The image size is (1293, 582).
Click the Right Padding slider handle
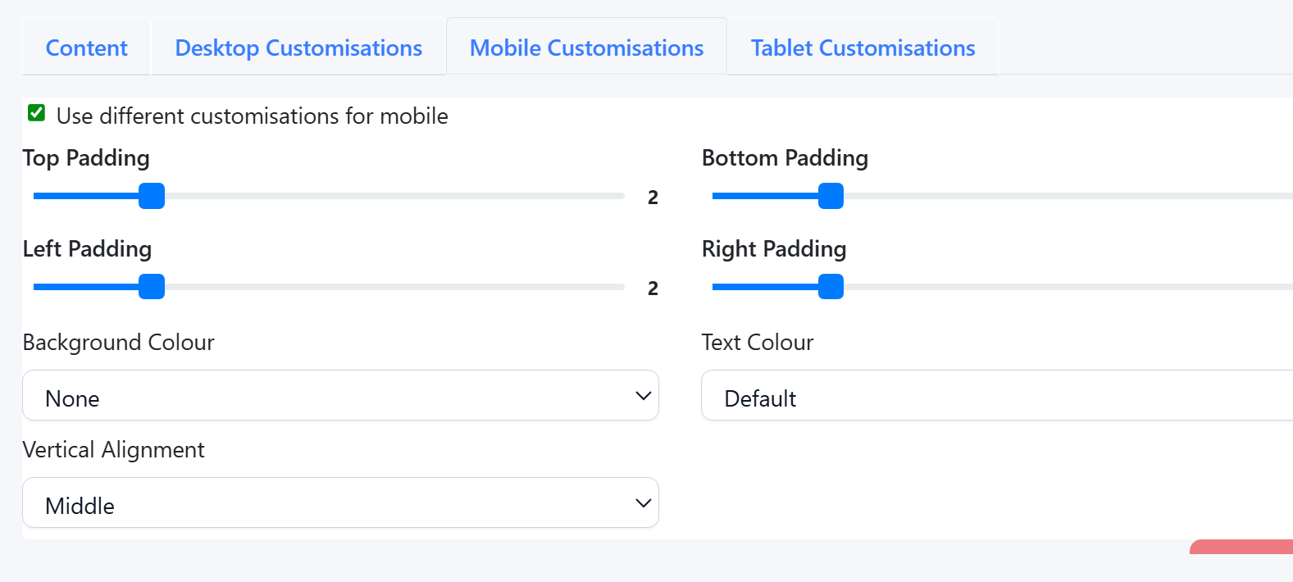point(831,287)
